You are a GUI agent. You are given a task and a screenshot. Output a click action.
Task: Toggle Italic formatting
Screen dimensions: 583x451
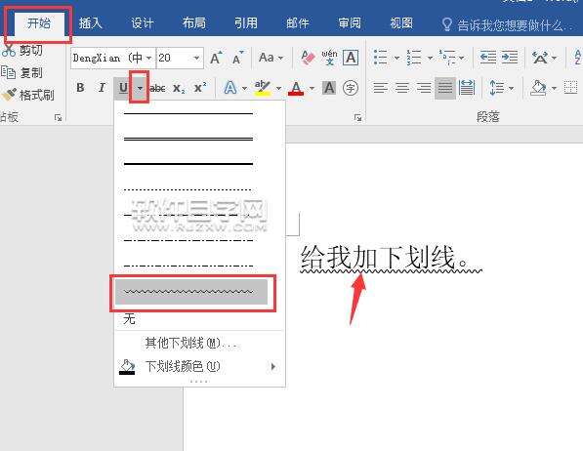(102, 88)
